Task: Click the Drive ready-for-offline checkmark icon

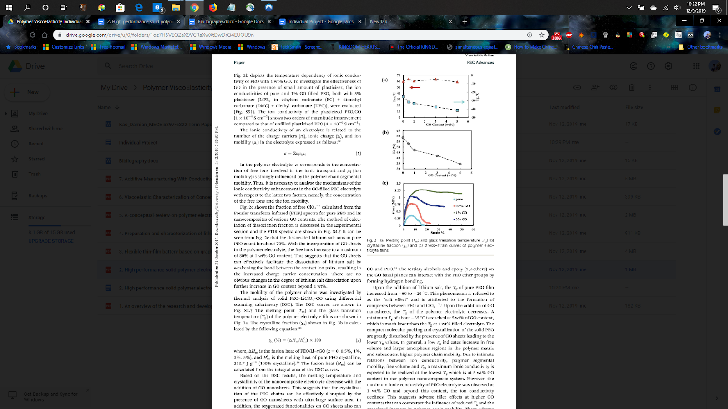Action: click(x=633, y=66)
